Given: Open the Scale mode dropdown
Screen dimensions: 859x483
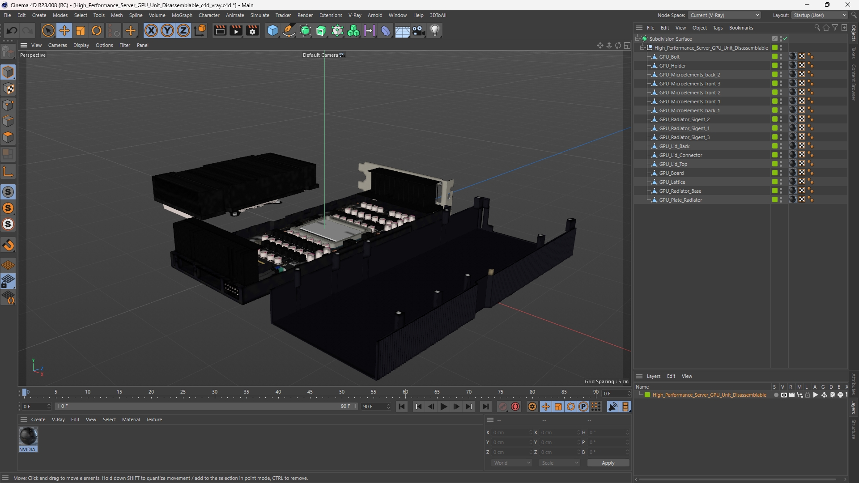Looking at the screenshot, I should pyautogui.click(x=559, y=463).
